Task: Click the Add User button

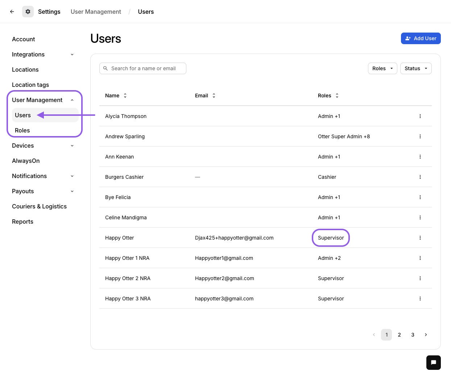Action: (421, 38)
